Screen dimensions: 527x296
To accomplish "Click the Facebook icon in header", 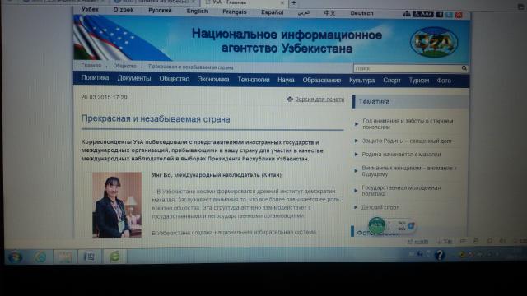I will click(440, 14).
